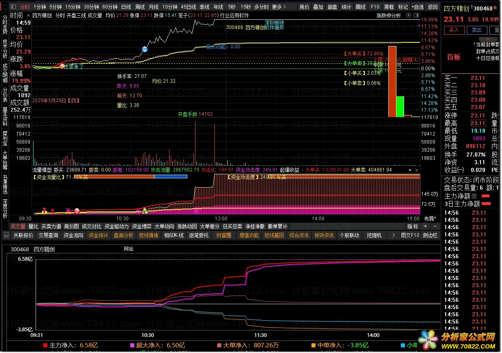Click the 标记 toolbar button

[403, 7]
